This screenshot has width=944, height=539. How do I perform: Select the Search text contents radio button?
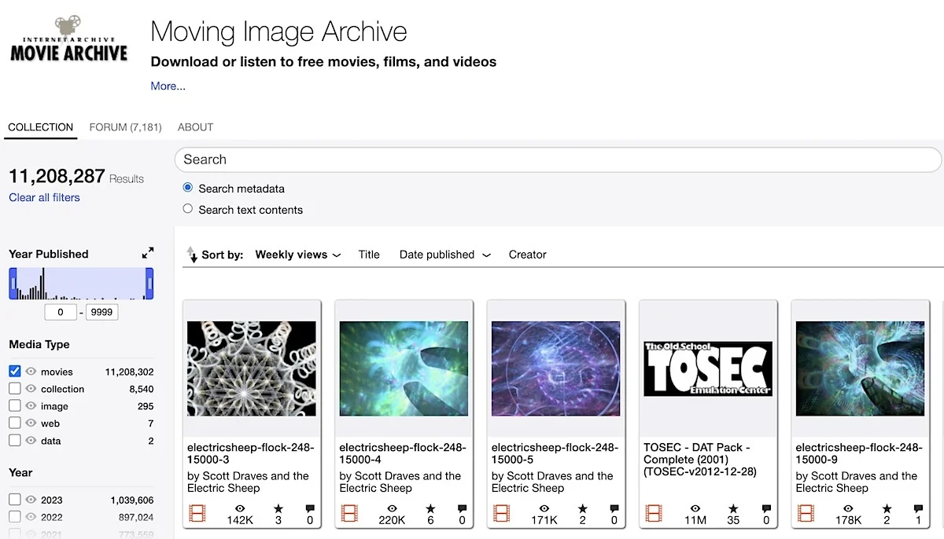187,209
